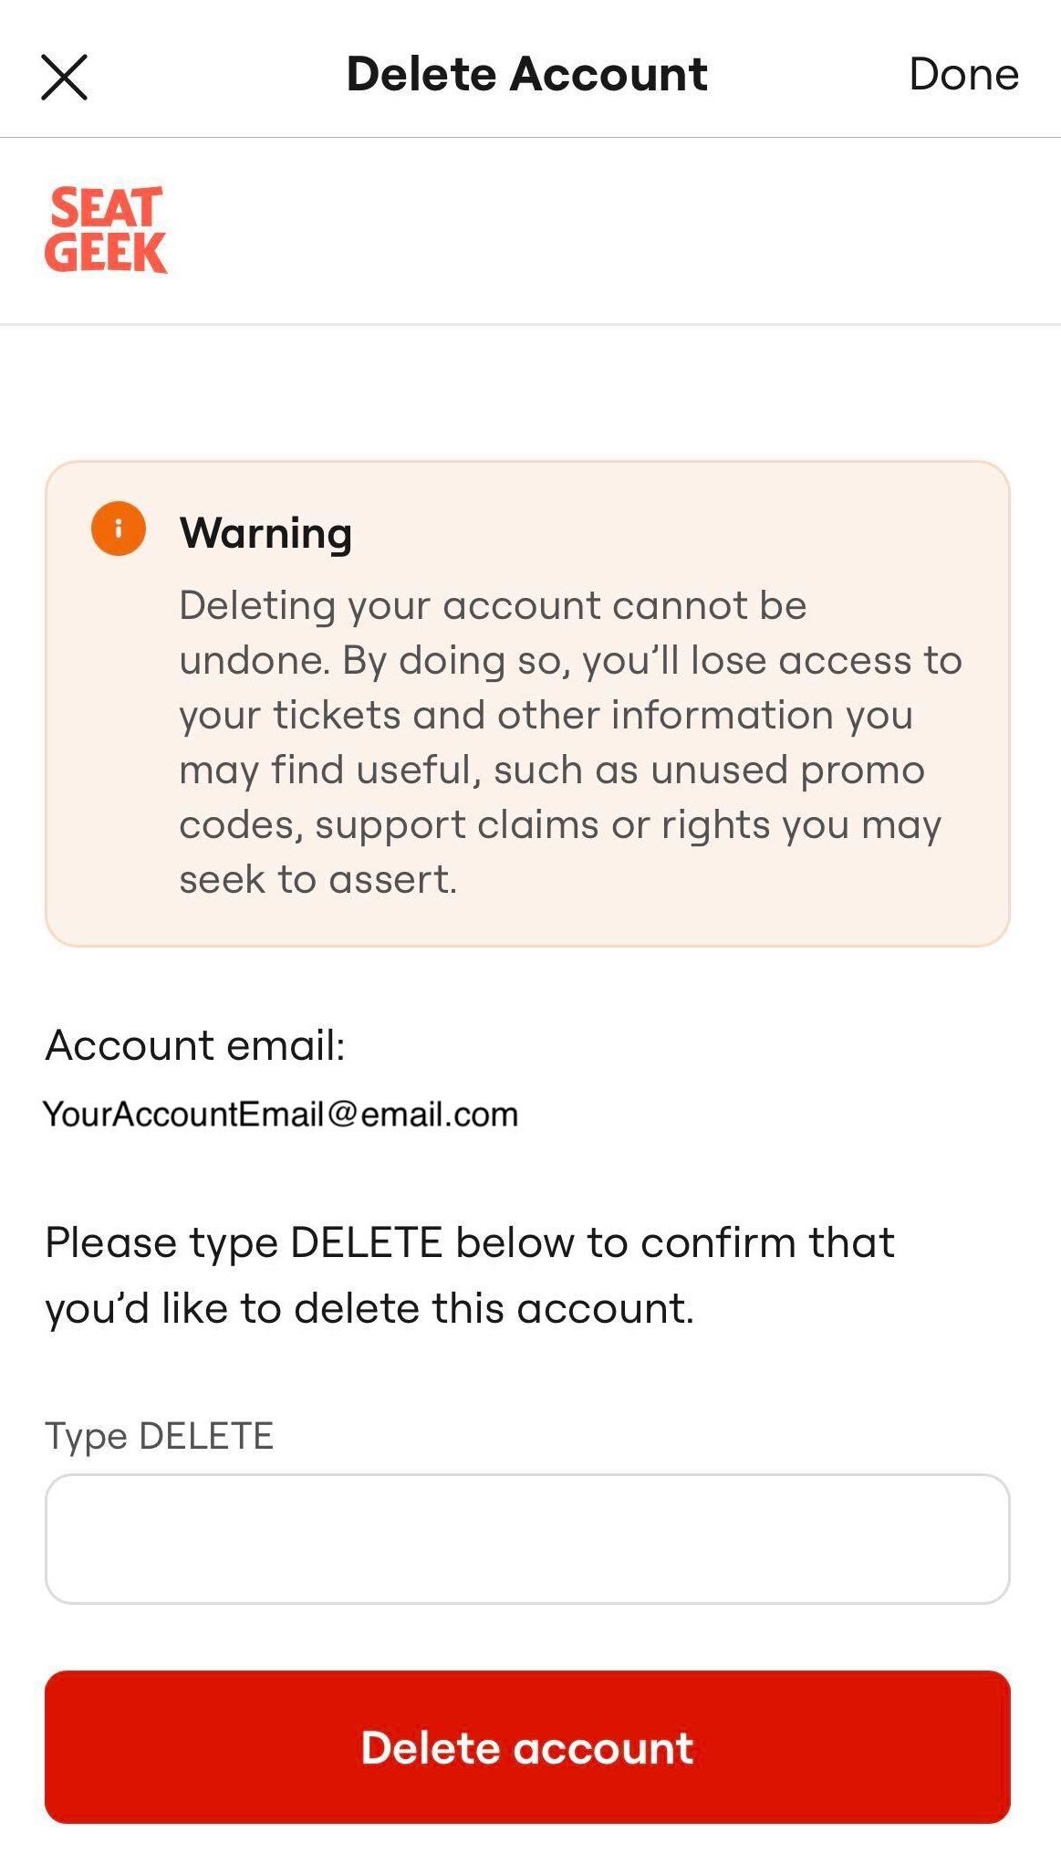Tap the red Delete account button
Viewport: 1061px width, 1865px height.
pos(527,1747)
